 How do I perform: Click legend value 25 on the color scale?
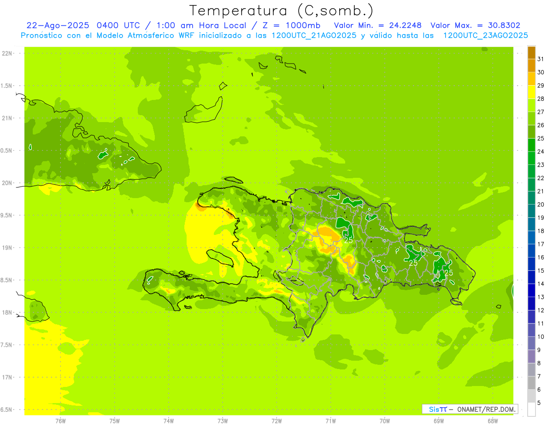point(541,138)
